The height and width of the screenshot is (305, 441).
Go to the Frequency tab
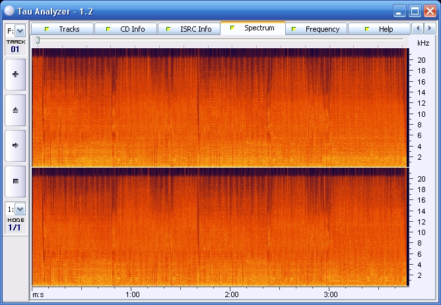[316, 29]
